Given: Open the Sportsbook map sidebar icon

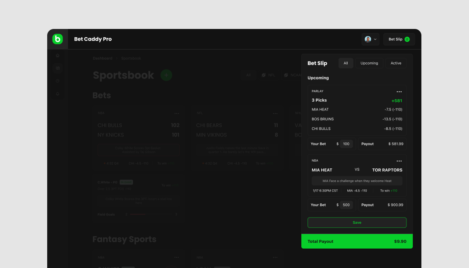Looking at the screenshot, I should pyautogui.click(x=58, y=68).
